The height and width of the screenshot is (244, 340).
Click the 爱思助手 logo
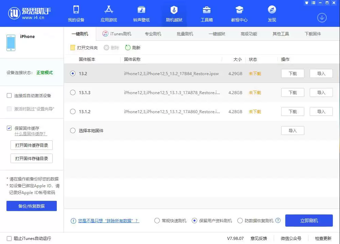click(29, 14)
